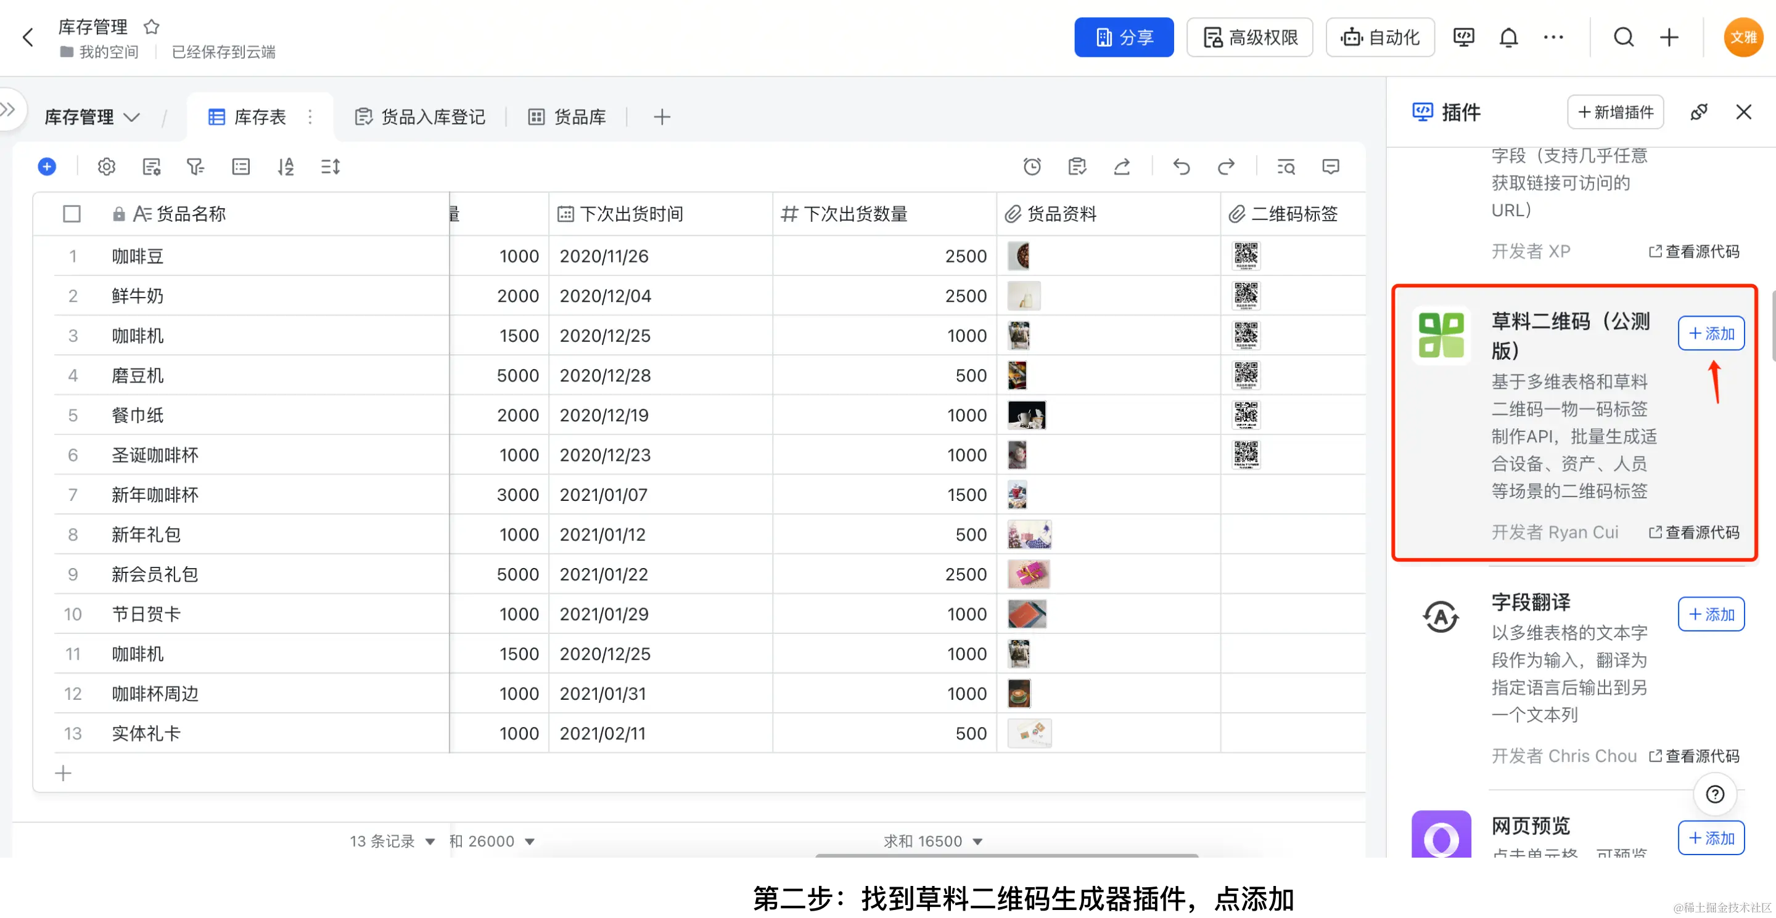Click the undo arrow icon
Image resolution: width=1776 pixels, height=918 pixels.
coord(1182,166)
